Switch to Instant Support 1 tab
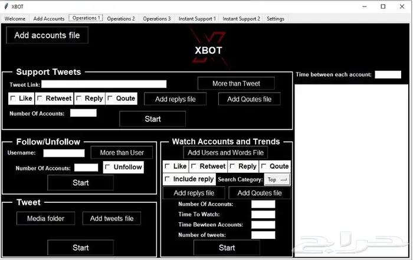 [197, 19]
